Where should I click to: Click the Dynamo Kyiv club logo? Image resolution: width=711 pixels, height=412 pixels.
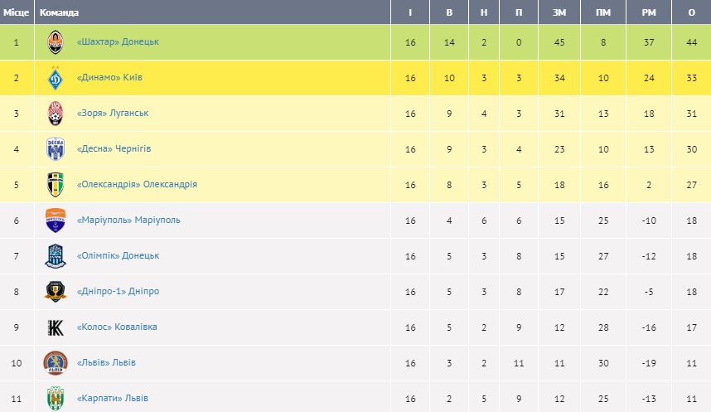click(x=56, y=78)
